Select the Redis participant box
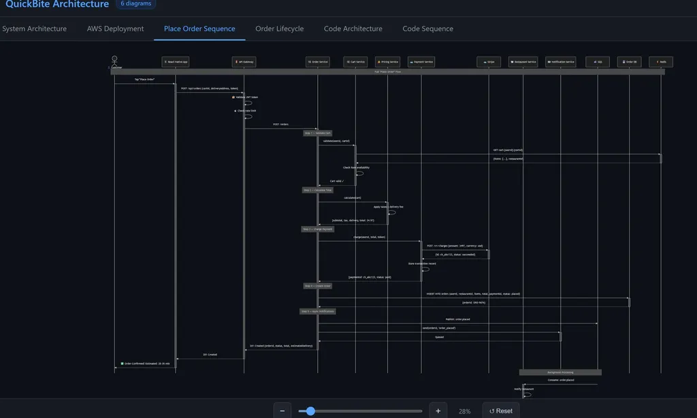 pyautogui.click(x=661, y=62)
